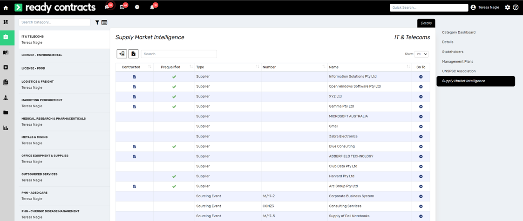The height and width of the screenshot is (221, 523).
Task: Click Go To arrow for Gmail
Action: coord(421,127)
